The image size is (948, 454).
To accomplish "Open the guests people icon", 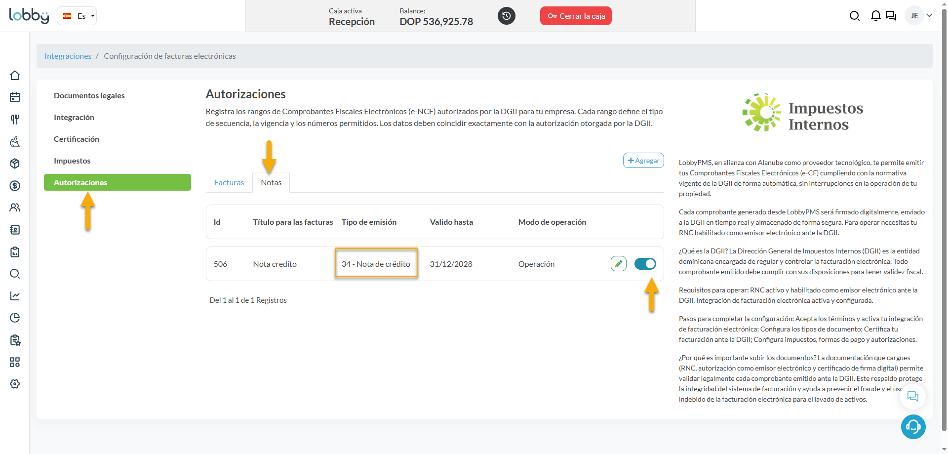I will (x=15, y=207).
